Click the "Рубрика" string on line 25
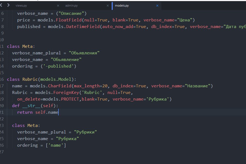246x164 pixels. 67,139
